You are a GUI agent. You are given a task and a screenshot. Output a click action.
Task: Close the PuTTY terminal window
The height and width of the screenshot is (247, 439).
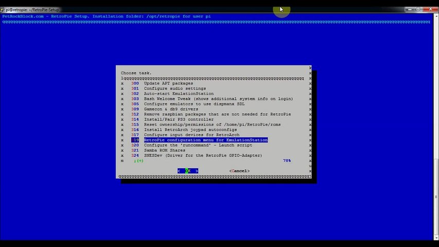pyautogui.click(x=430, y=9)
